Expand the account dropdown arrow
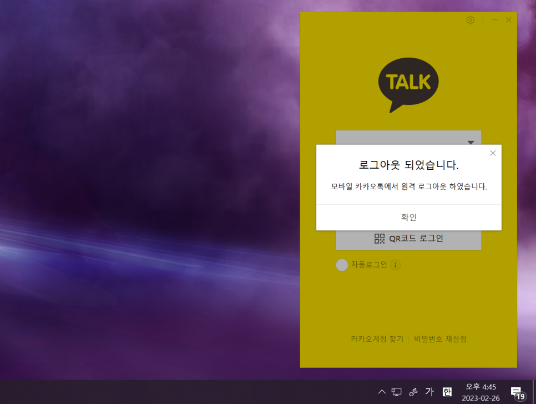 point(471,142)
